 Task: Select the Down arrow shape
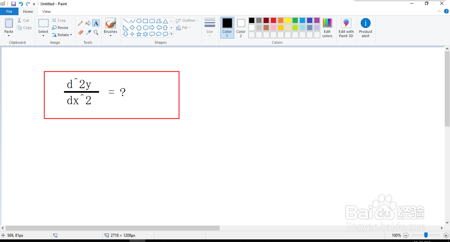click(x=126, y=34)
